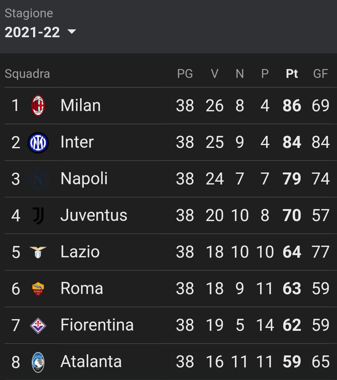Click the dropdown arrow next to 2021-22
Image resolution: width=337 pixels, height=380 pixels.
(72, 31)
